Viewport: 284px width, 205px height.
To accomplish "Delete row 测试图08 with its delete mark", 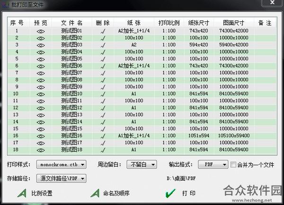I will pos(103,80).
